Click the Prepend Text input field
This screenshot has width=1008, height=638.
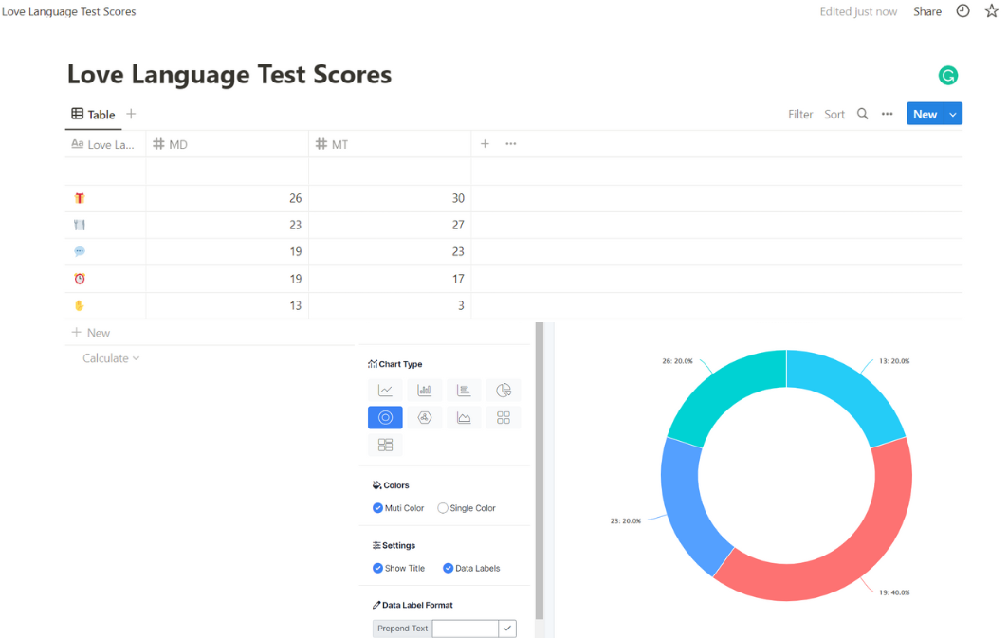[x=465, y=628]
